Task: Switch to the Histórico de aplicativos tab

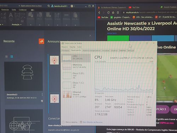Action: [x=92, y=50]
